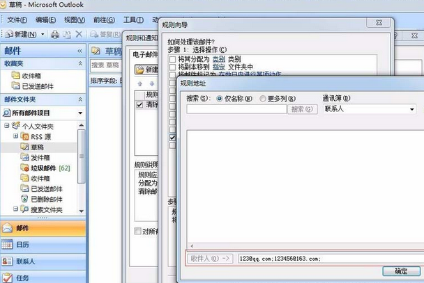Image resolution: width=424 pixels, height=283 pixels.
Task: Select Sent Items folder icon in tree
Action: click(x=25, y=188)
